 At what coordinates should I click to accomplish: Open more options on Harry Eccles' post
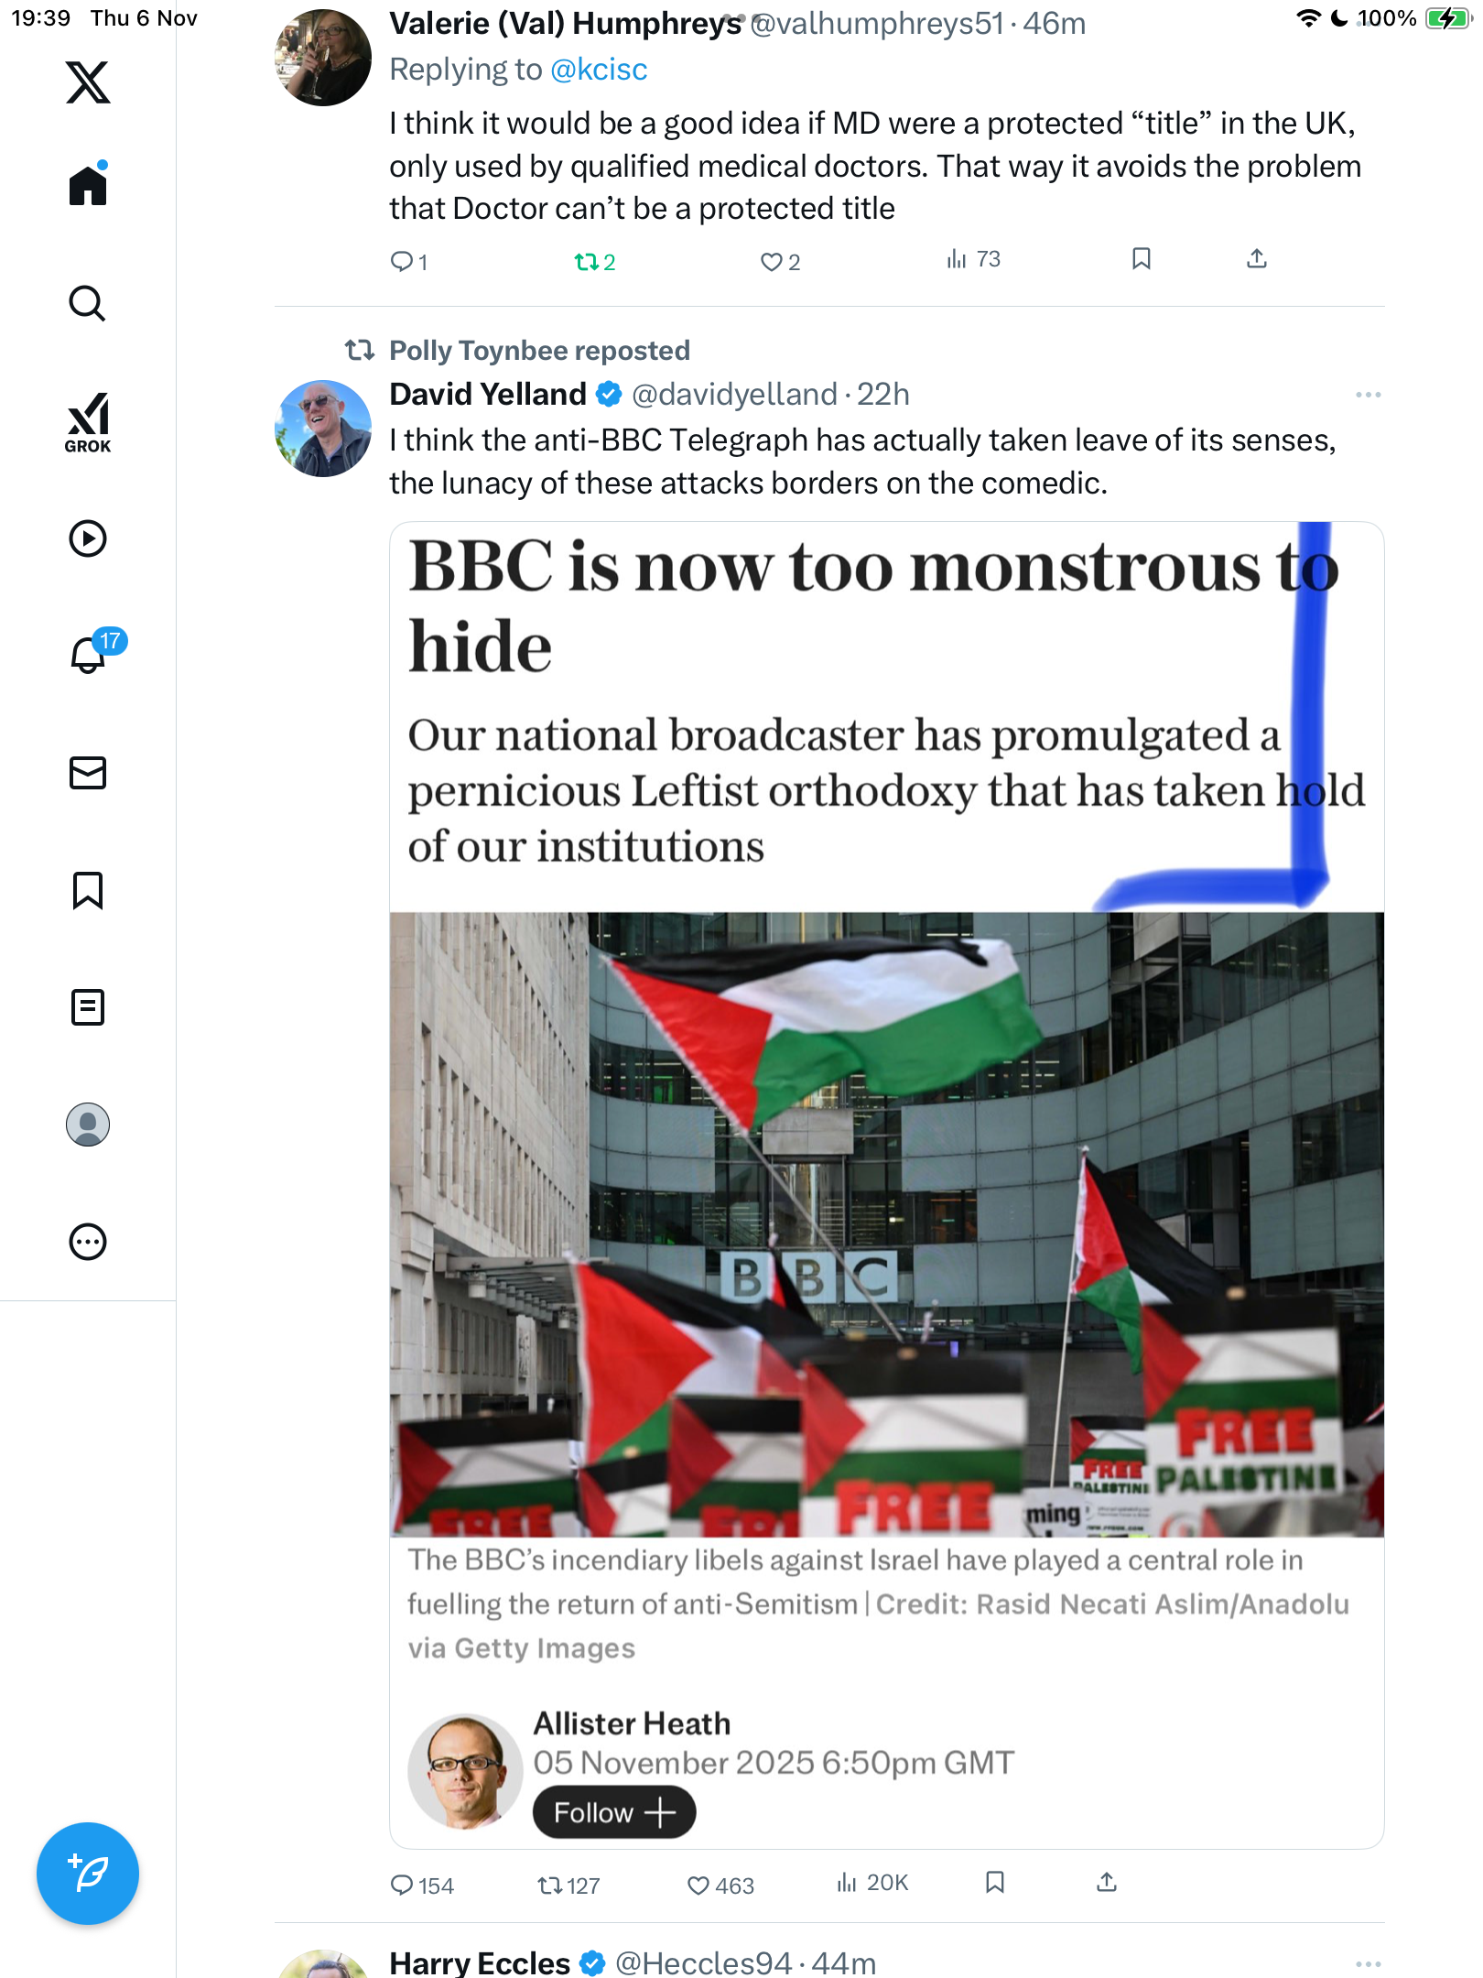tap(1368, 1963)
